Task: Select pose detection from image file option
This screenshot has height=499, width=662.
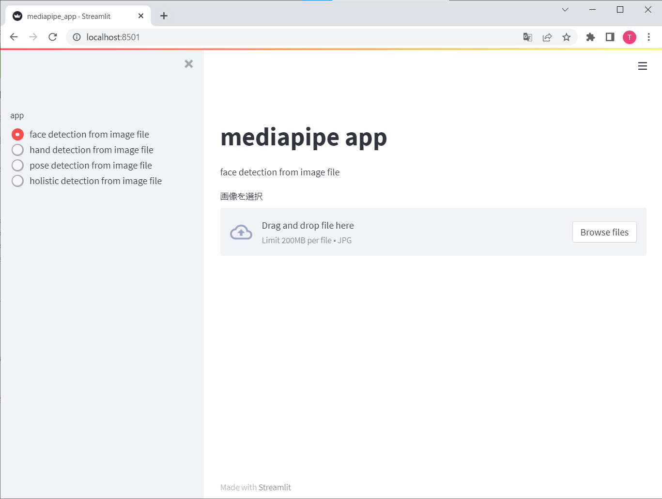Action: (x=82, y=165)
